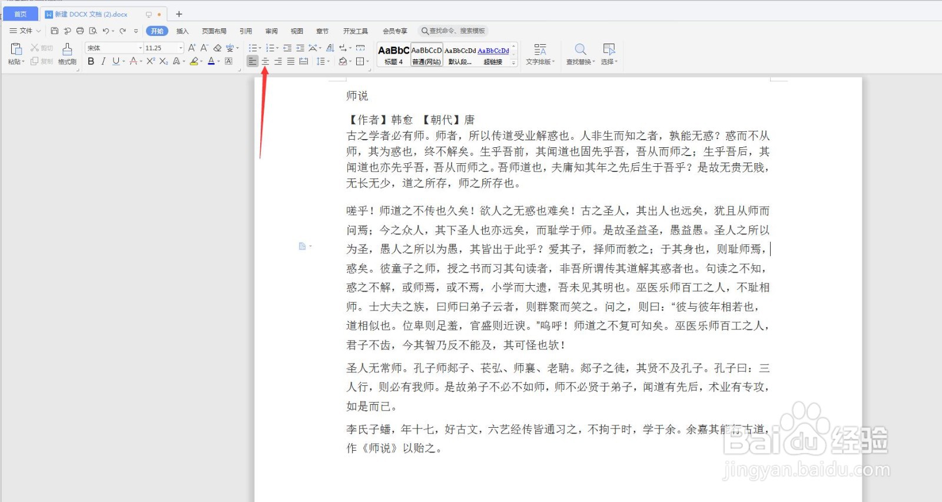Click the Redo arrow icon
This screenshot has height=502, width=942.
pos(122,31)
